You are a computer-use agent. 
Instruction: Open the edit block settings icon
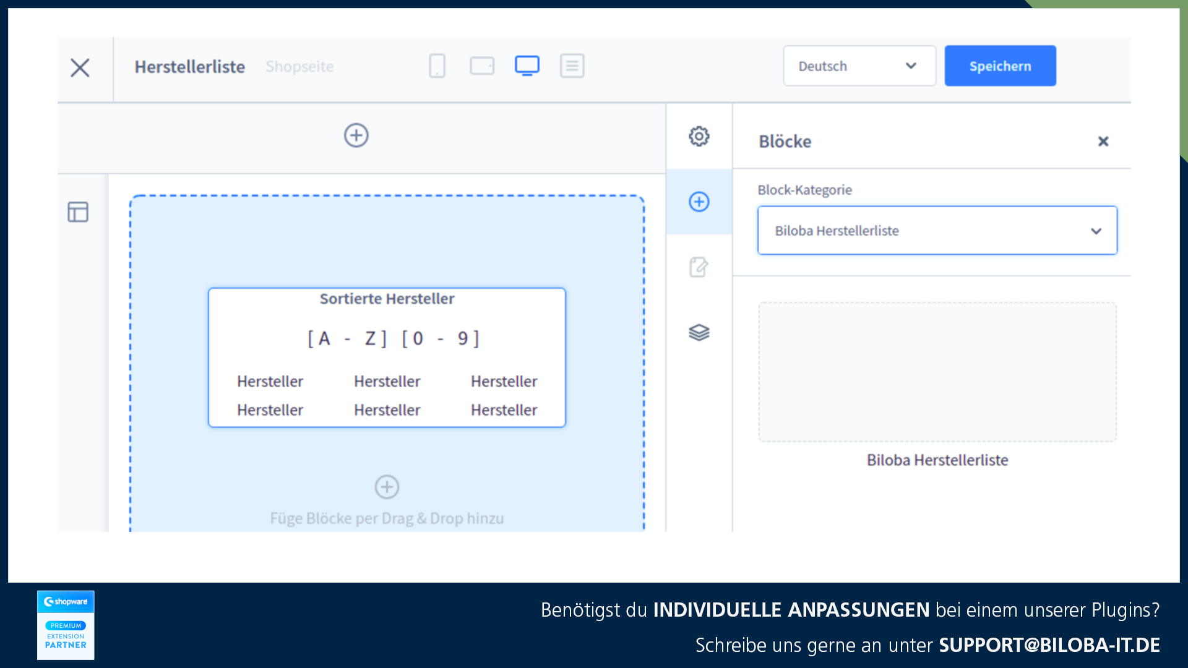coord(699,267)
